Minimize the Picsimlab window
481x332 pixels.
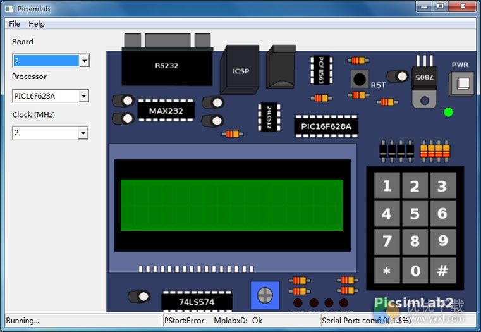424,6
